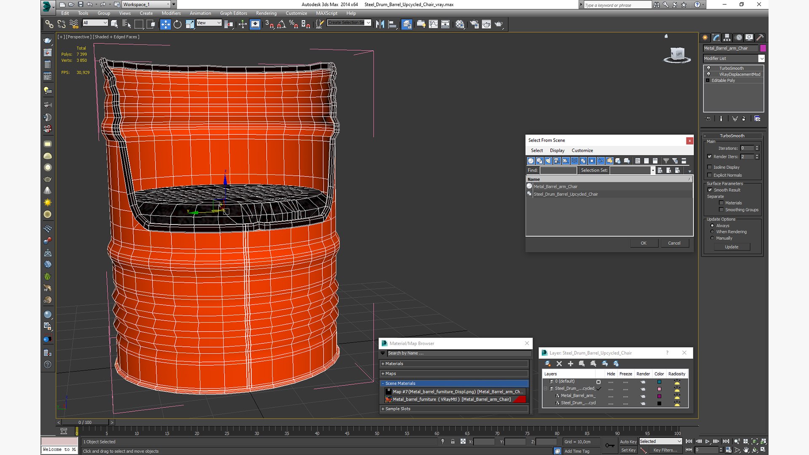This screenshot has width=809, height=455.
Task: Open the selection filter All dropdown
Action: point(95,23)
